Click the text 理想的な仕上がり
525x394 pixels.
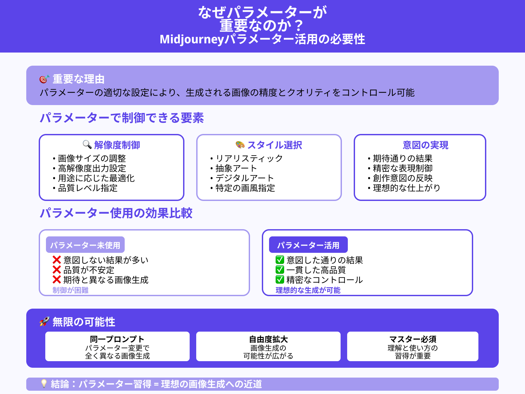[407, 188]
